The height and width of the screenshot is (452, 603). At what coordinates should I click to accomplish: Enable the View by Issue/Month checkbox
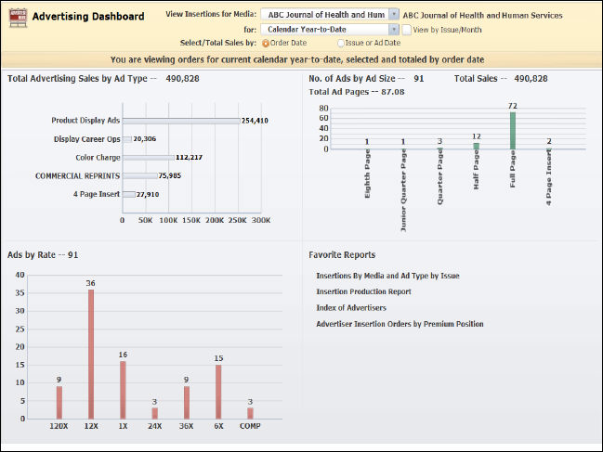(408, 30)
